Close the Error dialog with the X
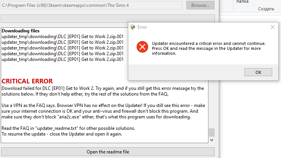 272,27
